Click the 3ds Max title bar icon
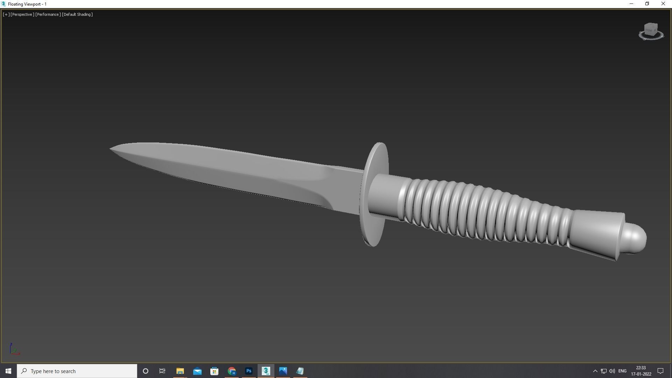 (x=3, y=4)
